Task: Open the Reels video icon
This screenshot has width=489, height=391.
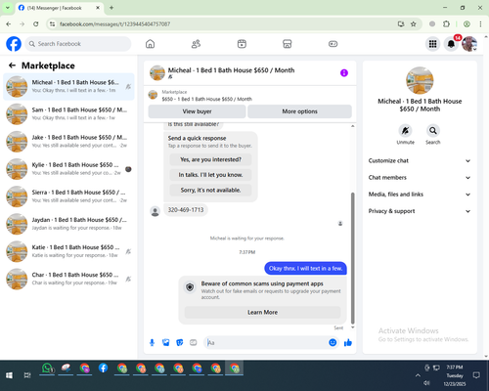Action: coord(242,44)
